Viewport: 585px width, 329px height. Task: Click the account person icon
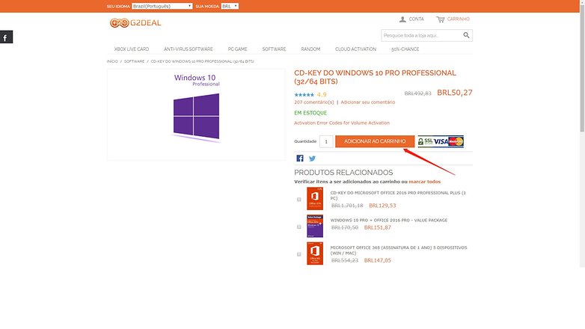[402, 19]
